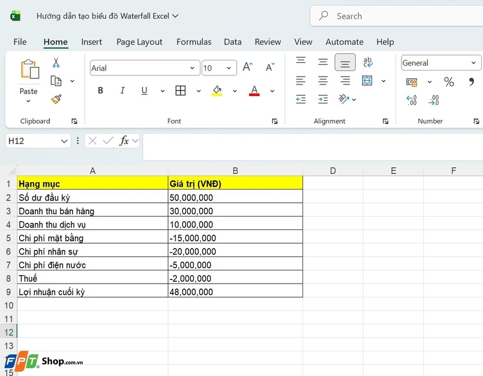Click the Copy icon in Clipboard
The height and width of the screenshot is (376, 483).
click(56, 81)
